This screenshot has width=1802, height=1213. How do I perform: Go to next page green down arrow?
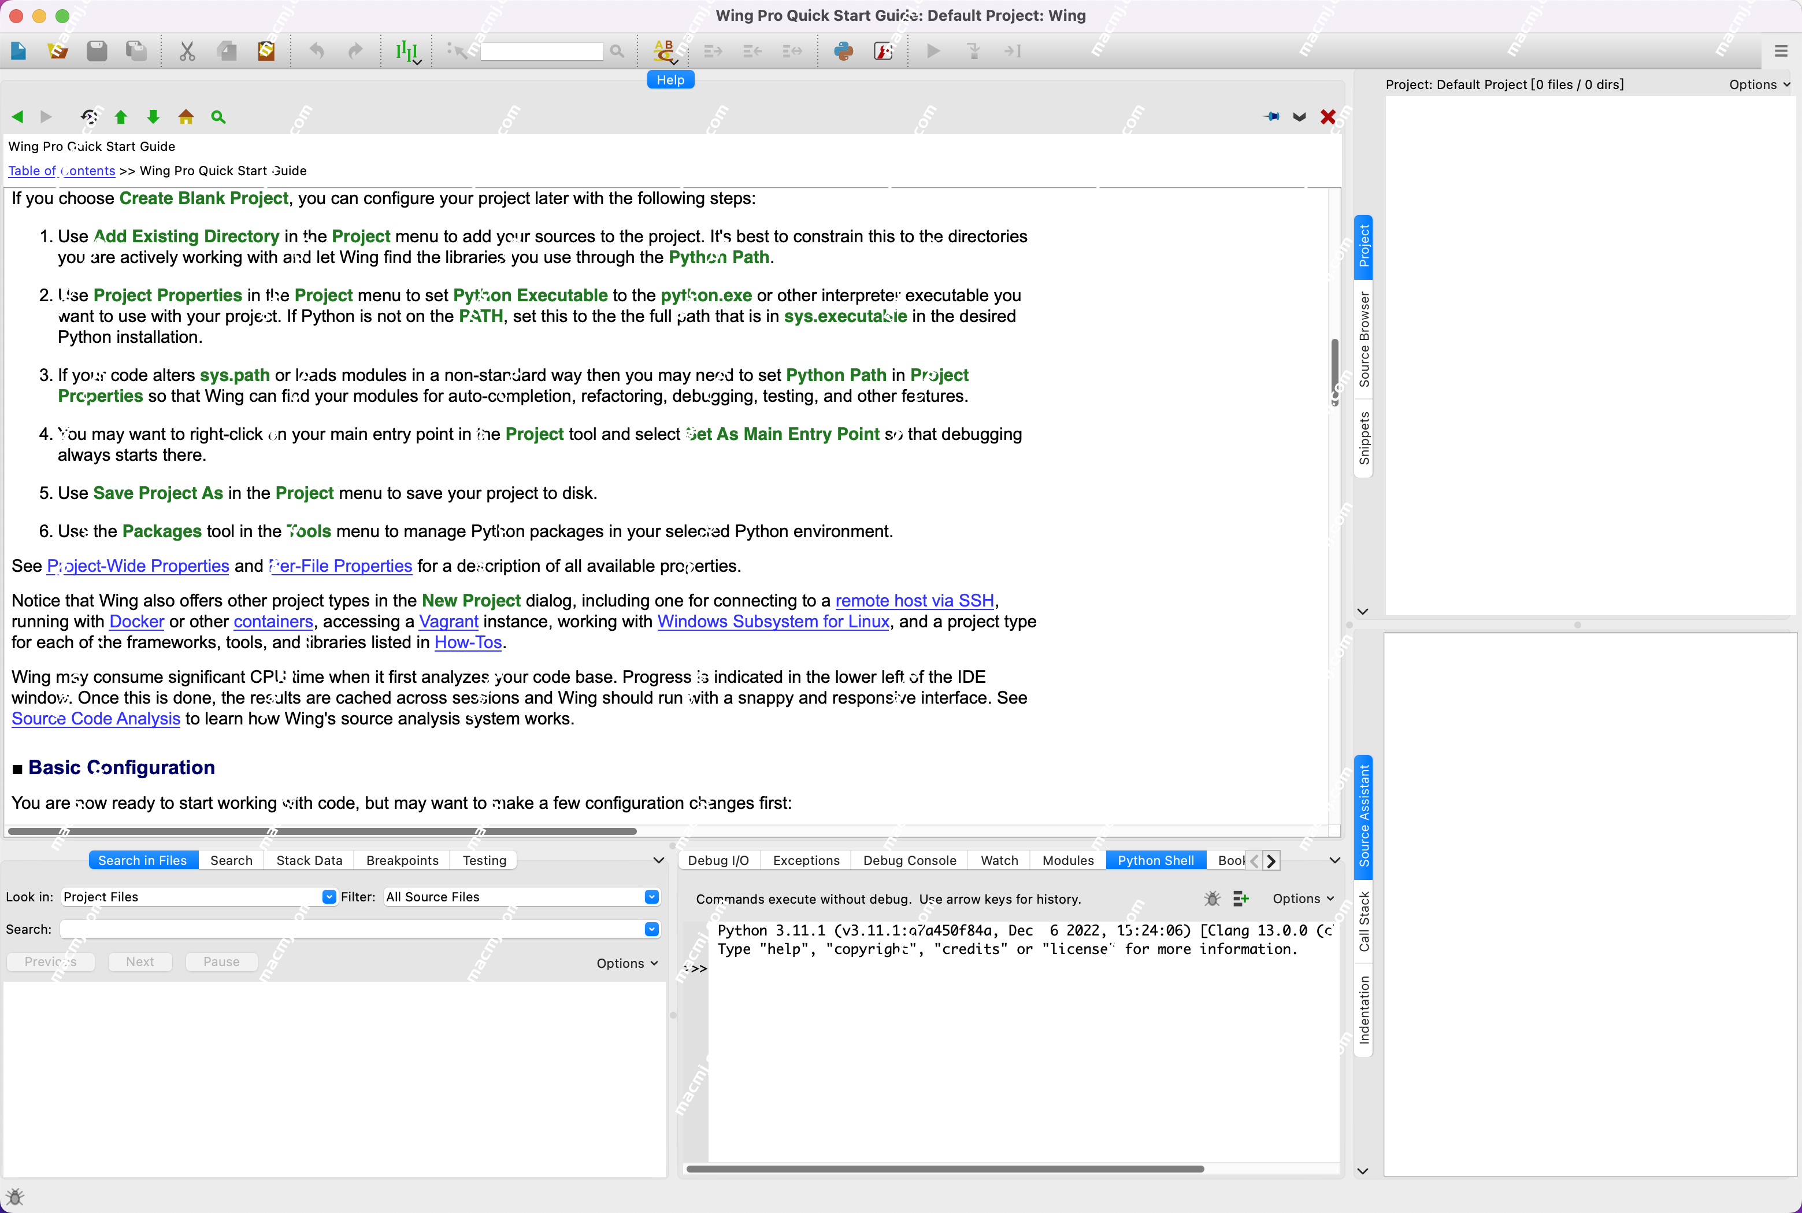[153, 117]
